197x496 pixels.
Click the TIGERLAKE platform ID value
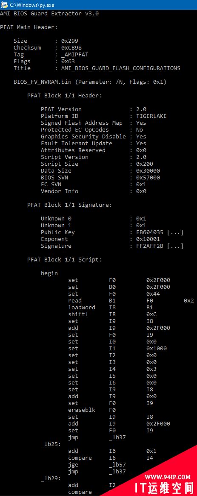(x=151, y=116)
